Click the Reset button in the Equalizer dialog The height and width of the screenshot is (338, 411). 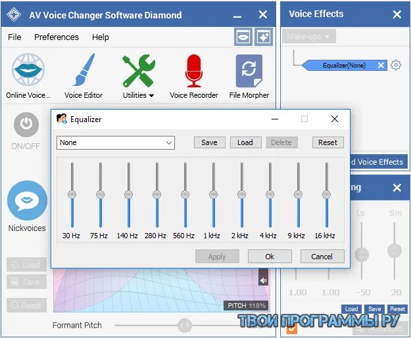327,142
